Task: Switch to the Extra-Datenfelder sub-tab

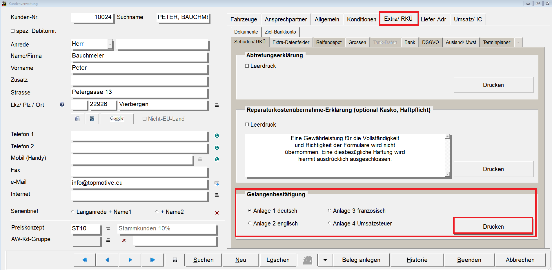Action: click(291, 42)
